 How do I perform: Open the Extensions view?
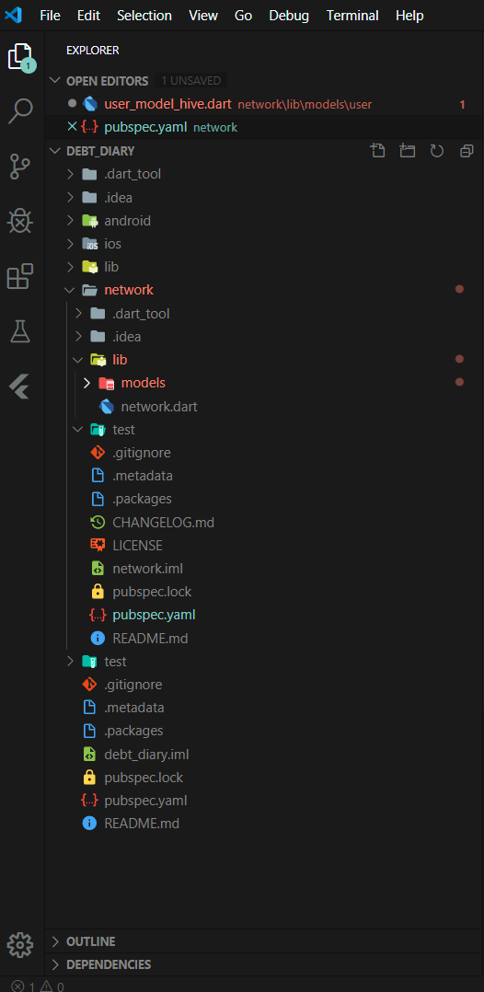(x=20, y=276)
